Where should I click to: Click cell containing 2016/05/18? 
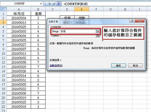point(19,106)
